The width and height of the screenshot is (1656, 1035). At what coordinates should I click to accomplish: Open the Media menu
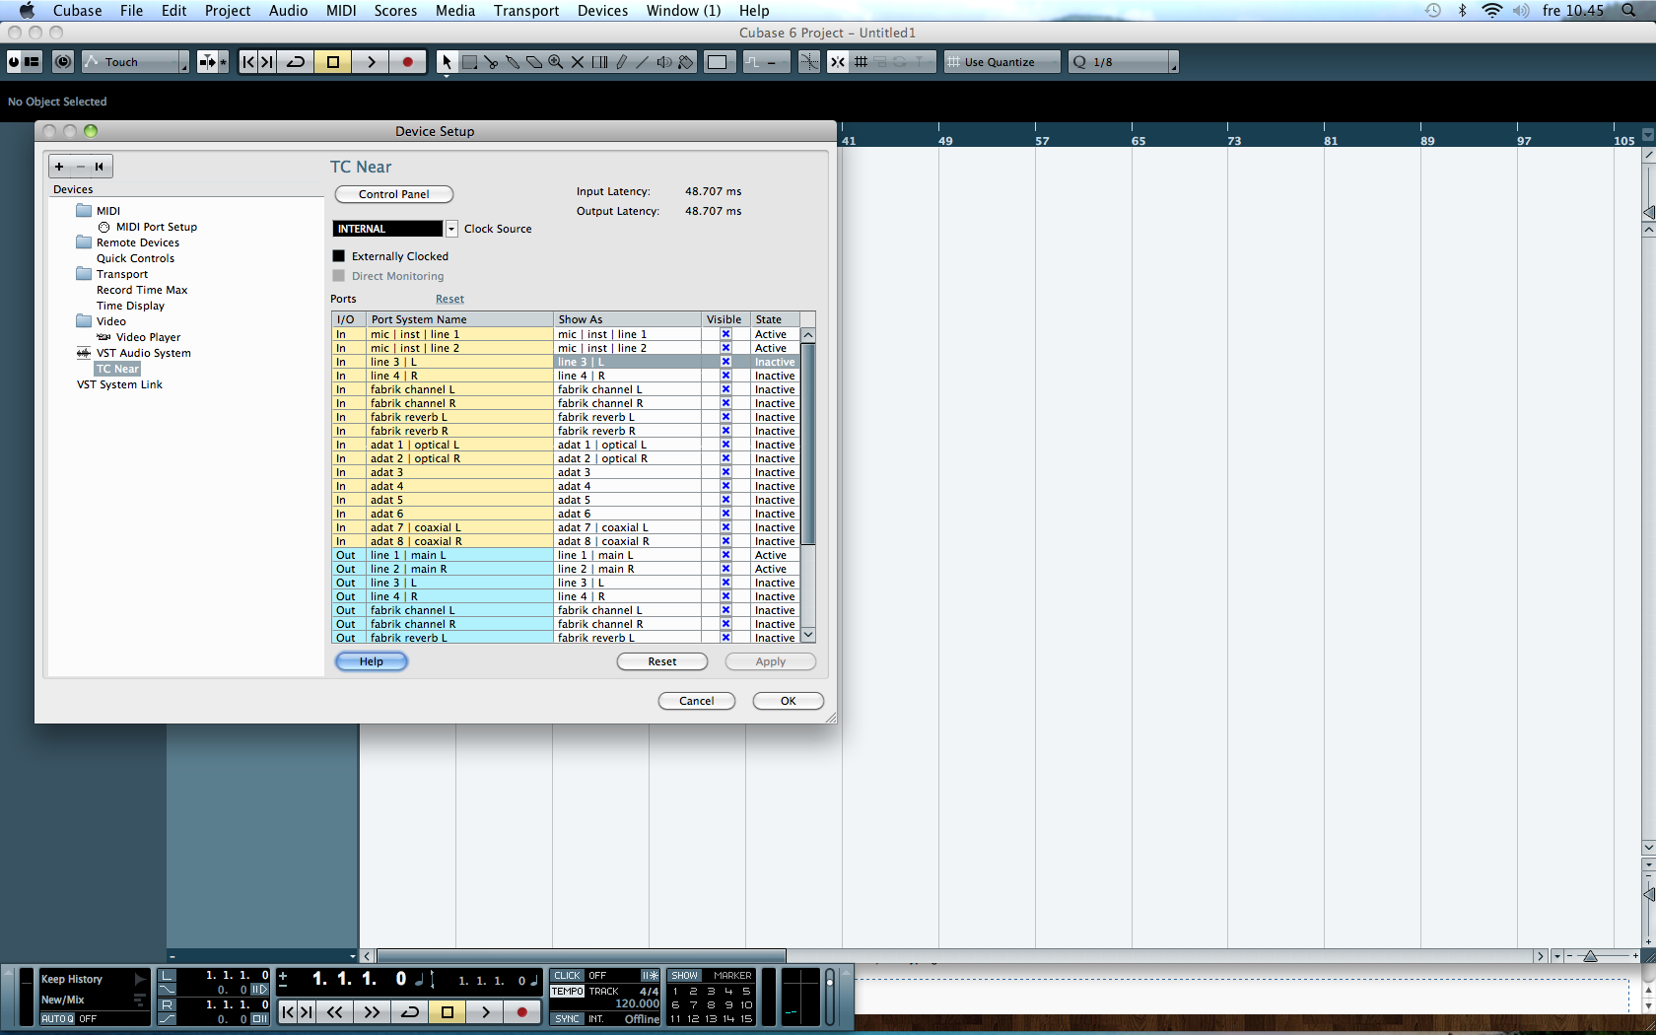(455, 11)
